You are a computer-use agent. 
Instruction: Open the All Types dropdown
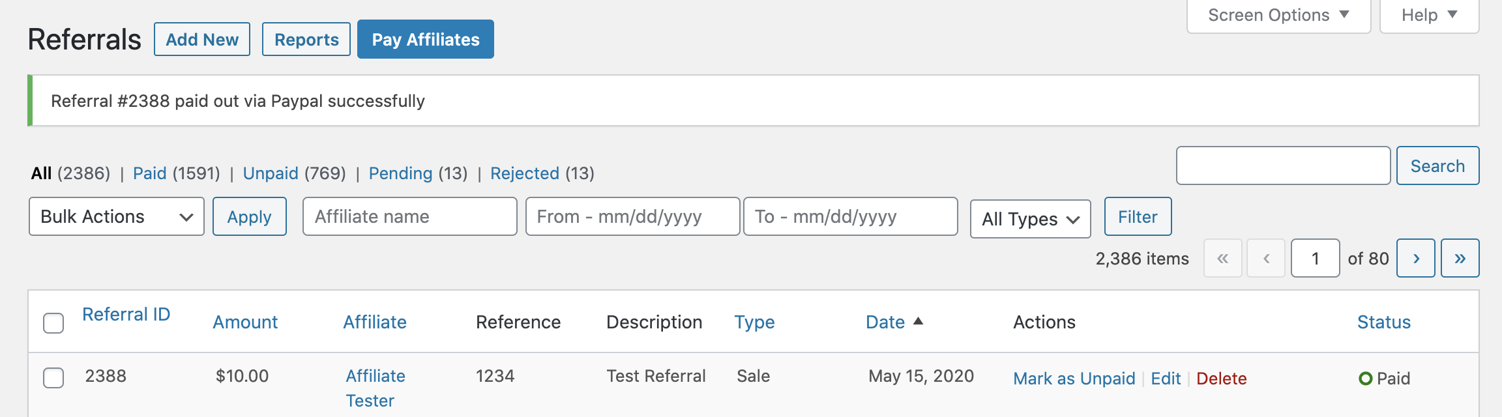click(x=1030, y=219)
